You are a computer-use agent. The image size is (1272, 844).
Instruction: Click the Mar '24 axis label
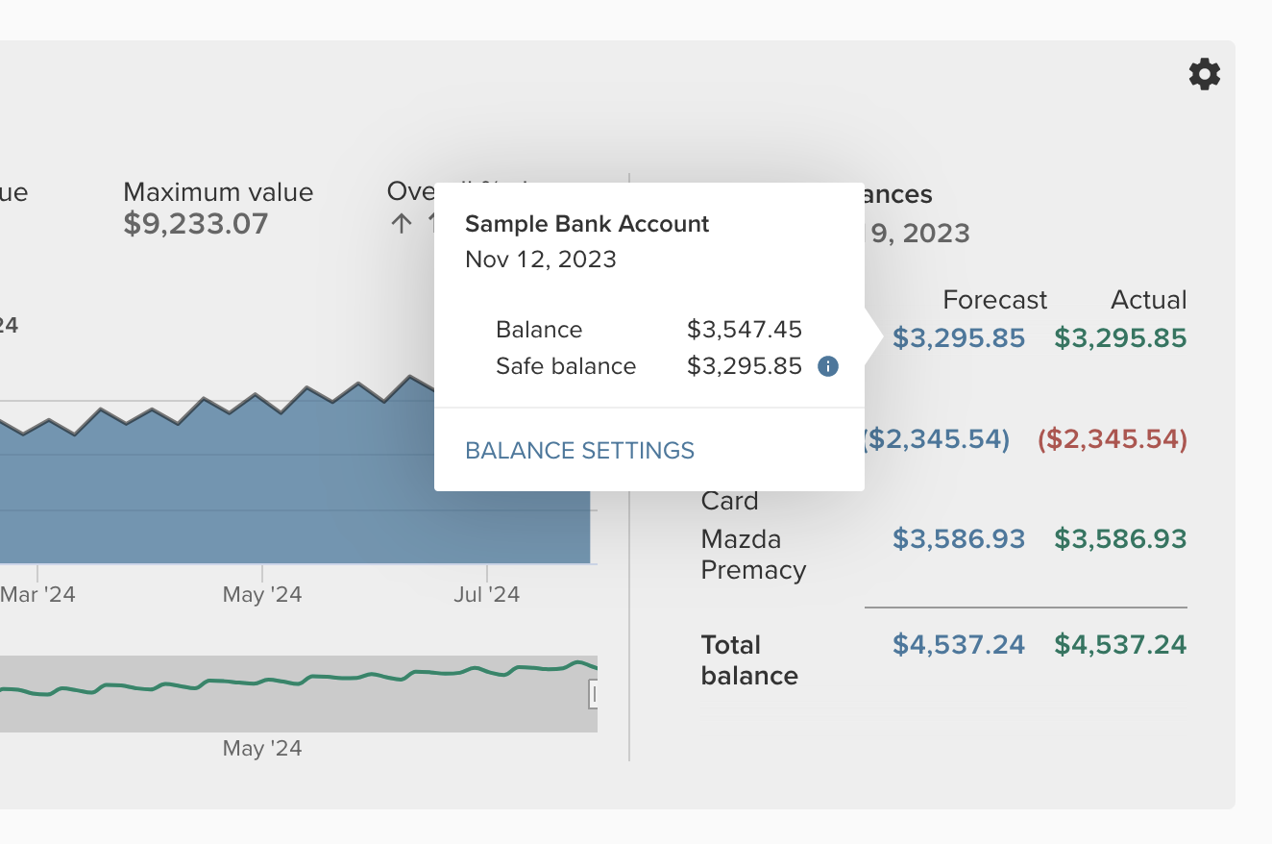(x=38, y=595)
